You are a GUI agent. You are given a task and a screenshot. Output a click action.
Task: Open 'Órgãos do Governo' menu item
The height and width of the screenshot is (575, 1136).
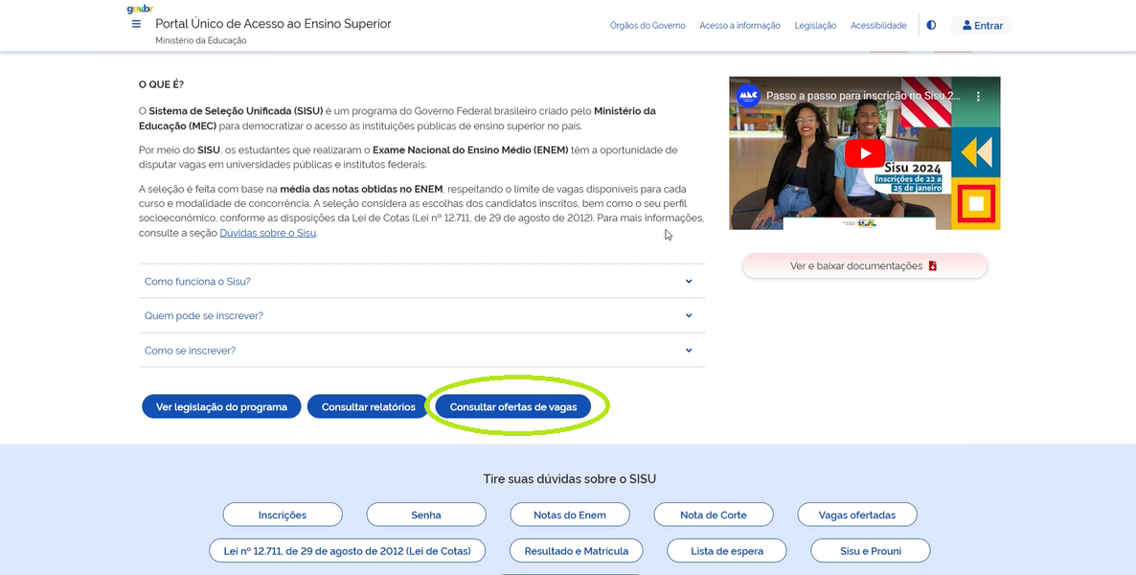[648, 26]
